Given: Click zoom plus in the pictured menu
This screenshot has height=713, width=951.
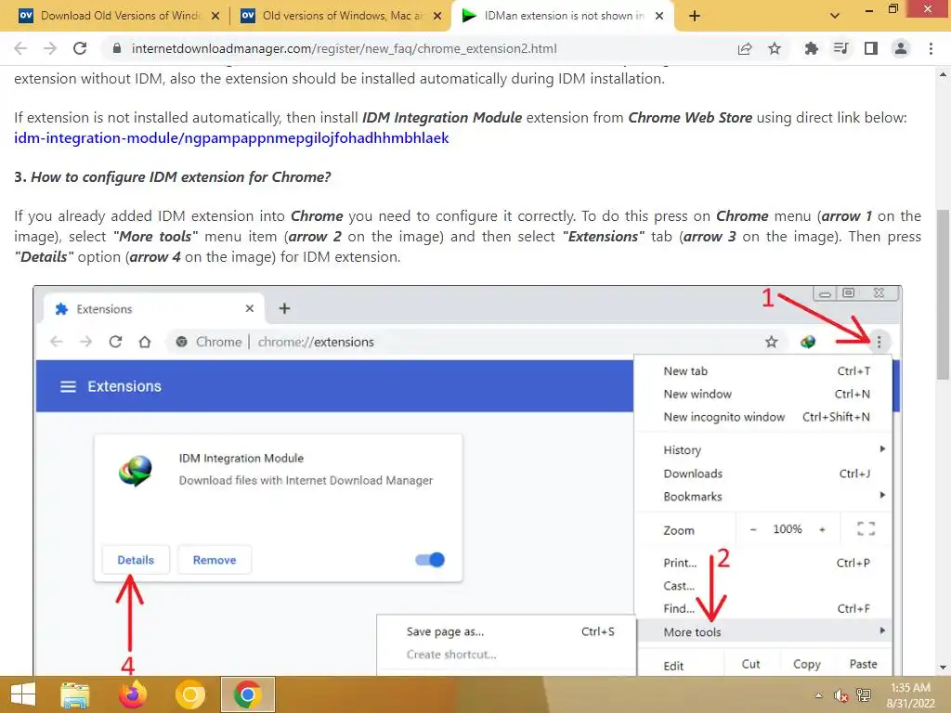Looking at the screenshot, I should click(x=823, y=529).
